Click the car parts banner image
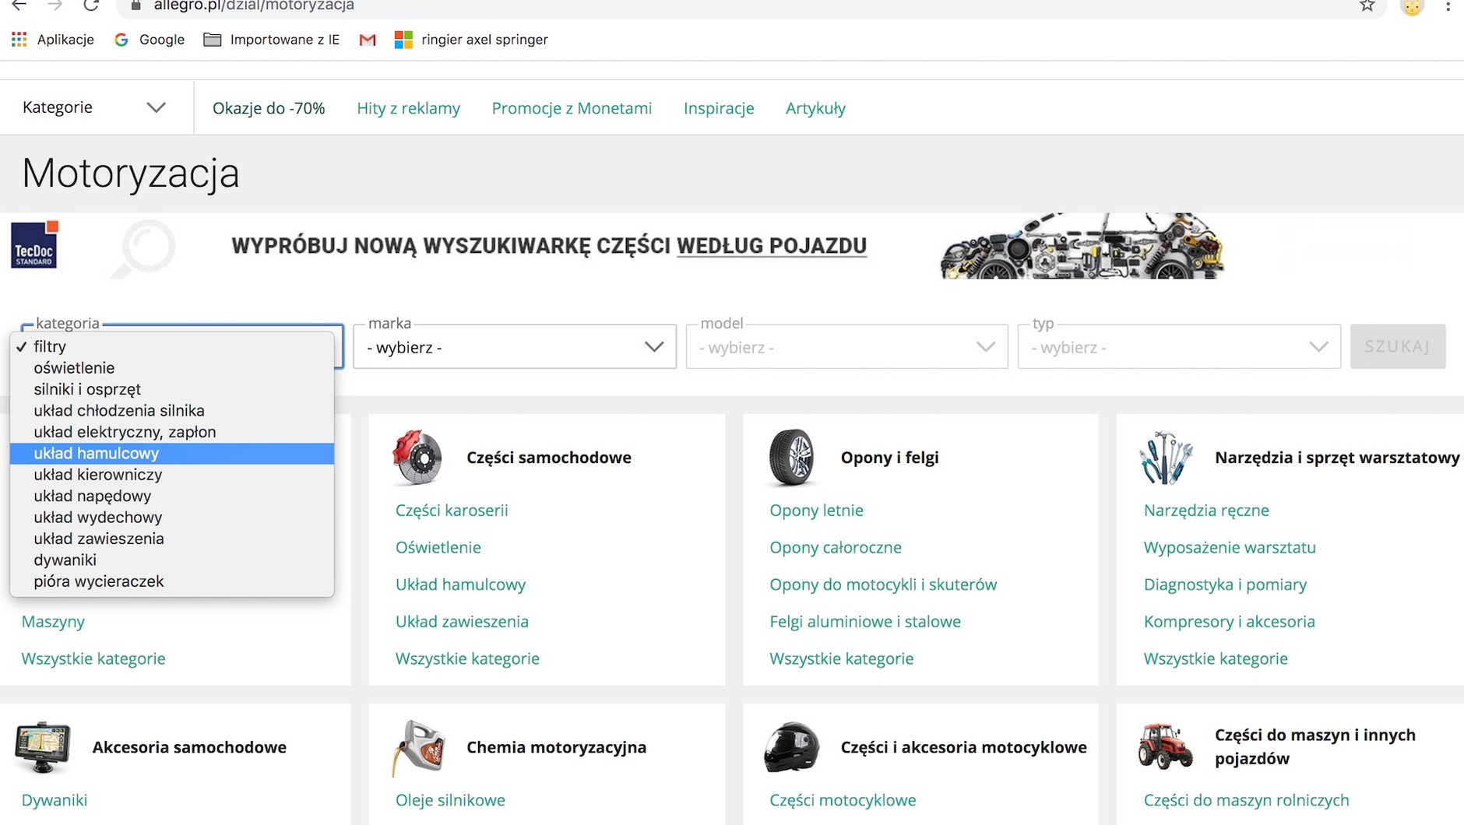Screen dimensions: 1464x825 1082,246
